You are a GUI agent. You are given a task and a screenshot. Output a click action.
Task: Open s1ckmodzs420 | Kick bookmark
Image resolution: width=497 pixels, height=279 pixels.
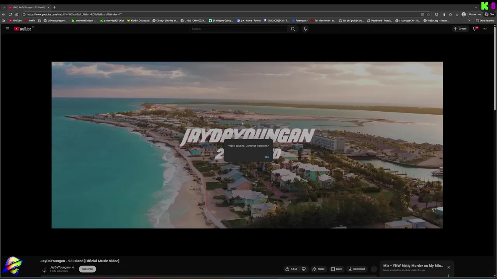pos(112,21)
